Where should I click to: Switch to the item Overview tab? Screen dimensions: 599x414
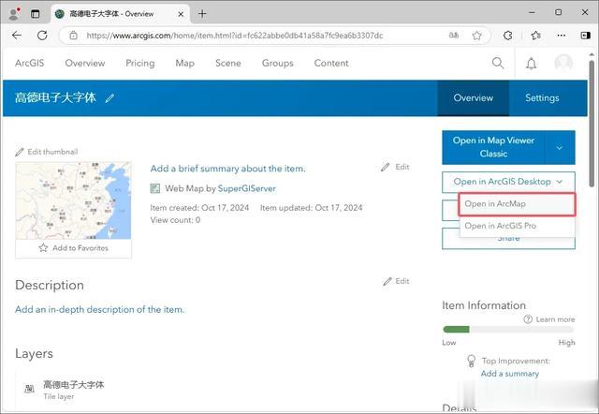[x=473, y=97]
